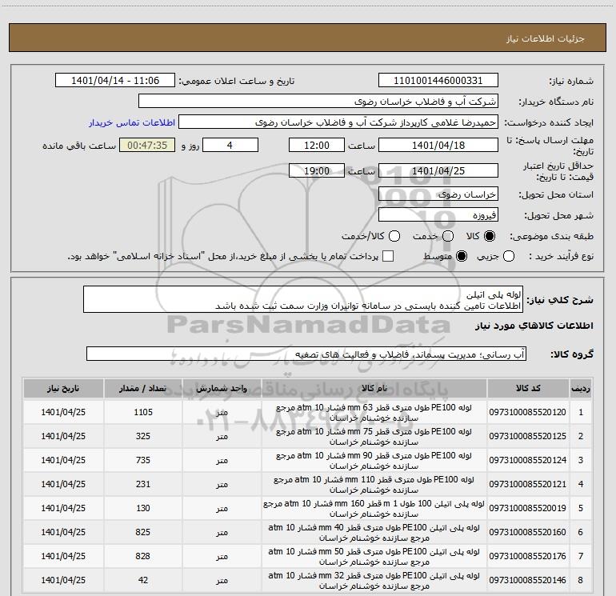
Task: Click quantity cell 325
Action: (143, 436)
